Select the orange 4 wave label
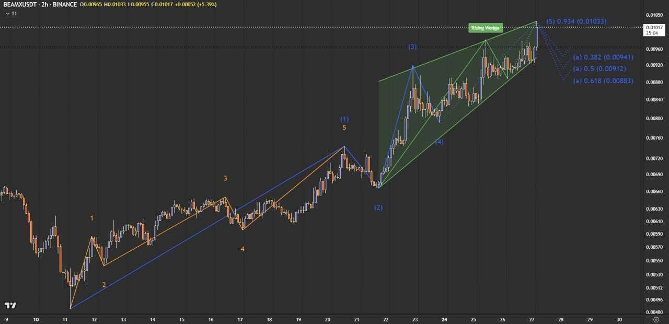 243,249
